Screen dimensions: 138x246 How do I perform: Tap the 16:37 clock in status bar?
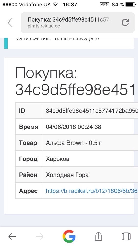tap(70, 4)
